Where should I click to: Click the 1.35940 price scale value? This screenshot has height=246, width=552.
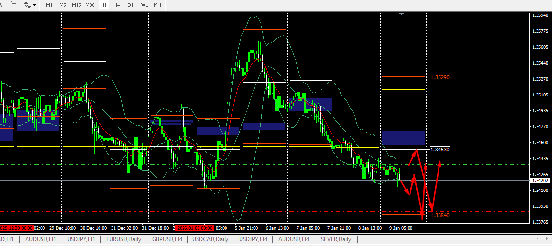tap(540, 15)
